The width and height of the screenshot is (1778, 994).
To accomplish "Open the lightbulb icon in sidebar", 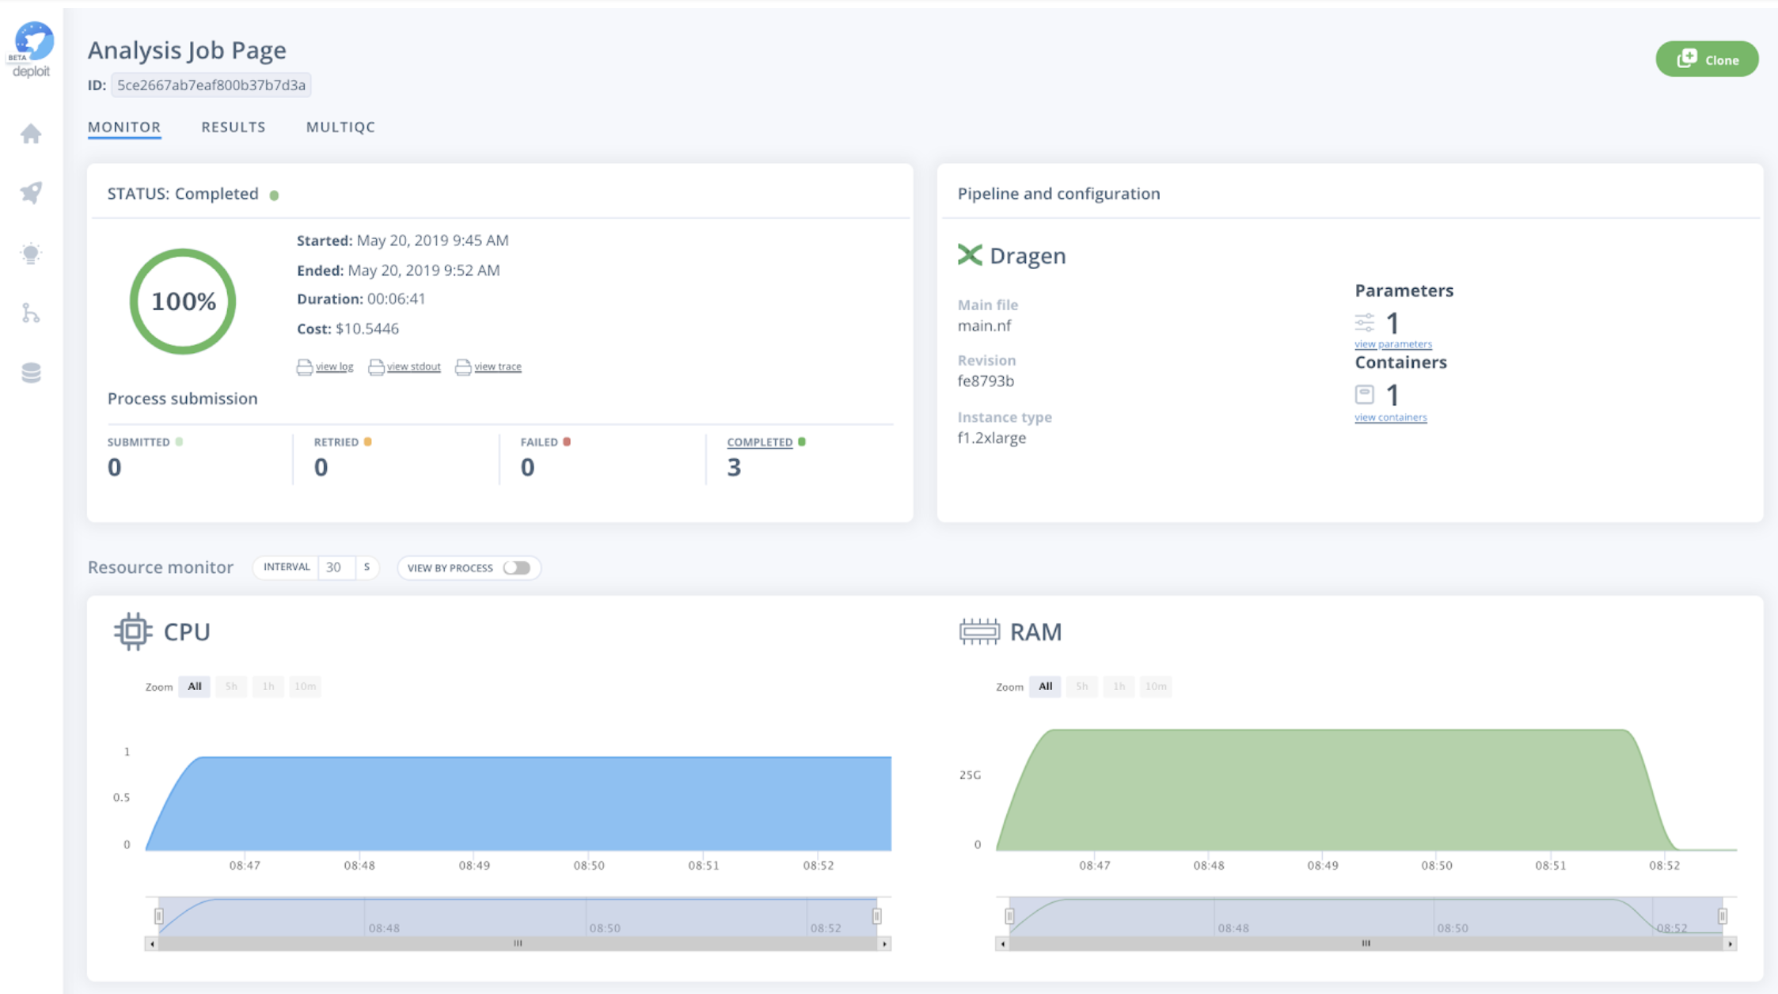I will pos(31,253).
